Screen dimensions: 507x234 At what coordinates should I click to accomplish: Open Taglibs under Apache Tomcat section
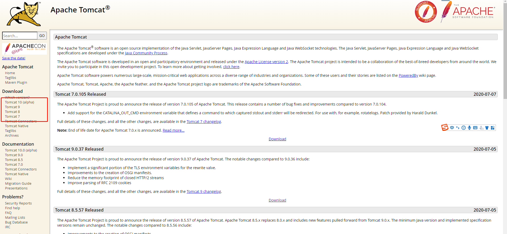coord(11,78)
